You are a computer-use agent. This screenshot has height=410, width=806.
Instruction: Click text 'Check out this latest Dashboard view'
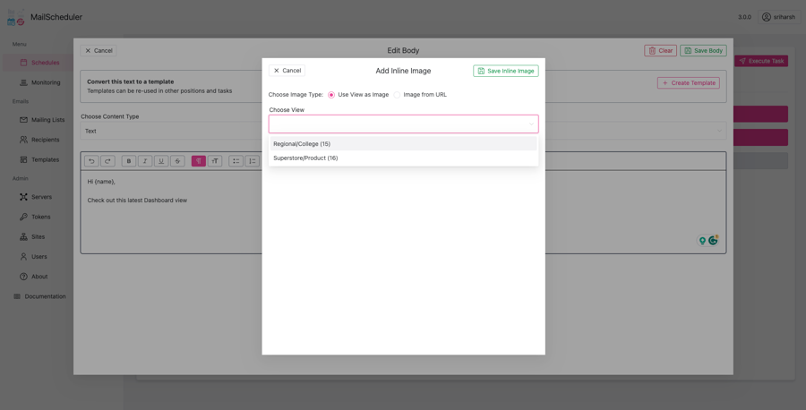click(x=137, y=201)
